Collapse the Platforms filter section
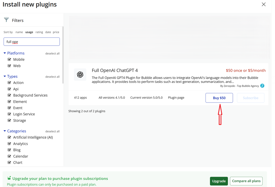 (5, 53)
